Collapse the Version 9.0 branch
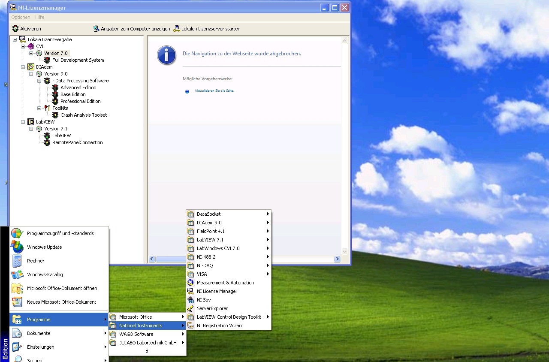The image size is (549, 362). click(31, 74)
